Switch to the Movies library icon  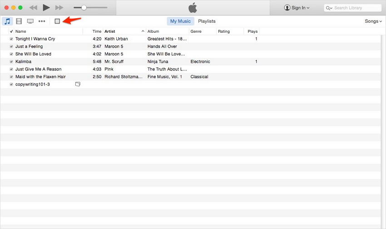(x=19, y=21)
